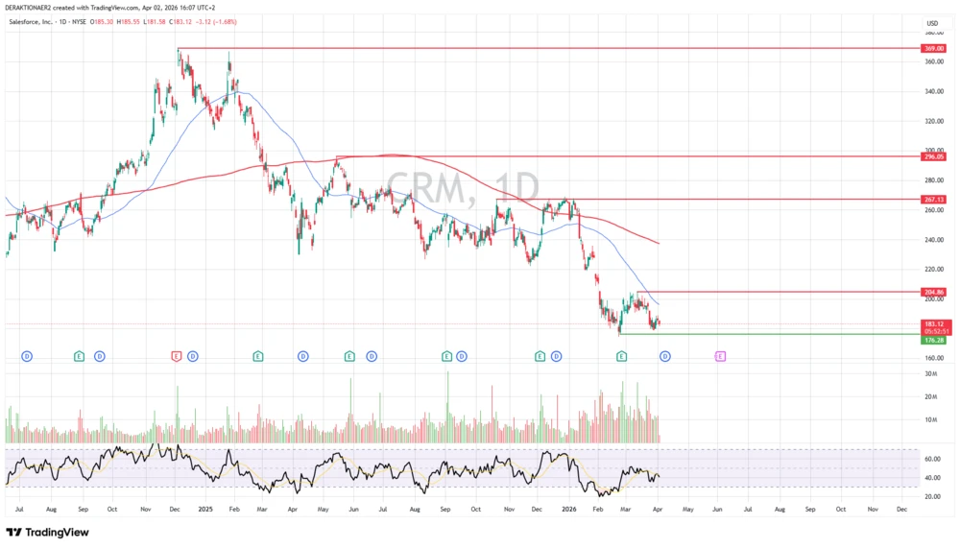This screenshot has width=960, height=548.
Task: Click the TradingView logo
Action: pyautogui.click(x=48, y=533)
